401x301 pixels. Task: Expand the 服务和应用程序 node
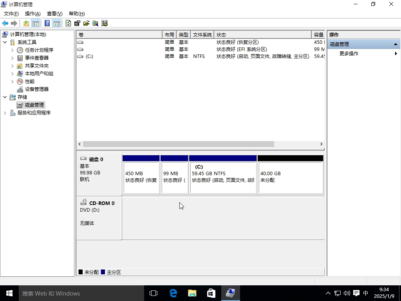click(5, 113)
